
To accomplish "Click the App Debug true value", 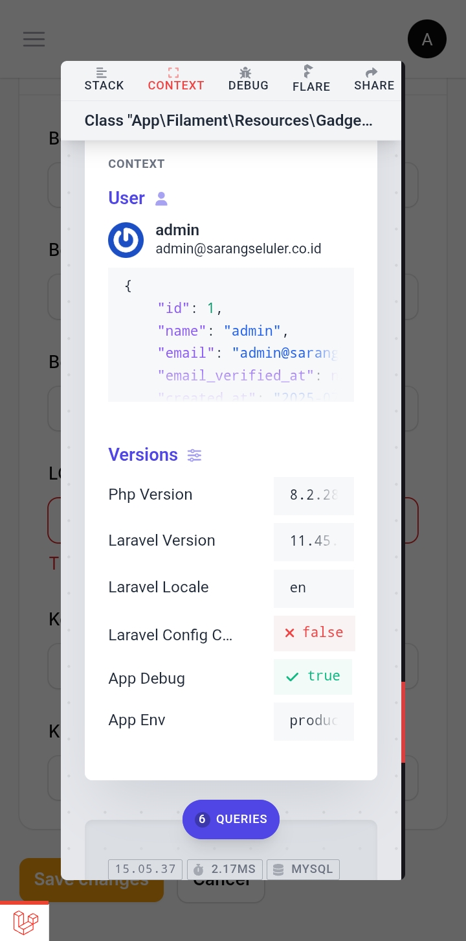I will (x=313, y=677).
